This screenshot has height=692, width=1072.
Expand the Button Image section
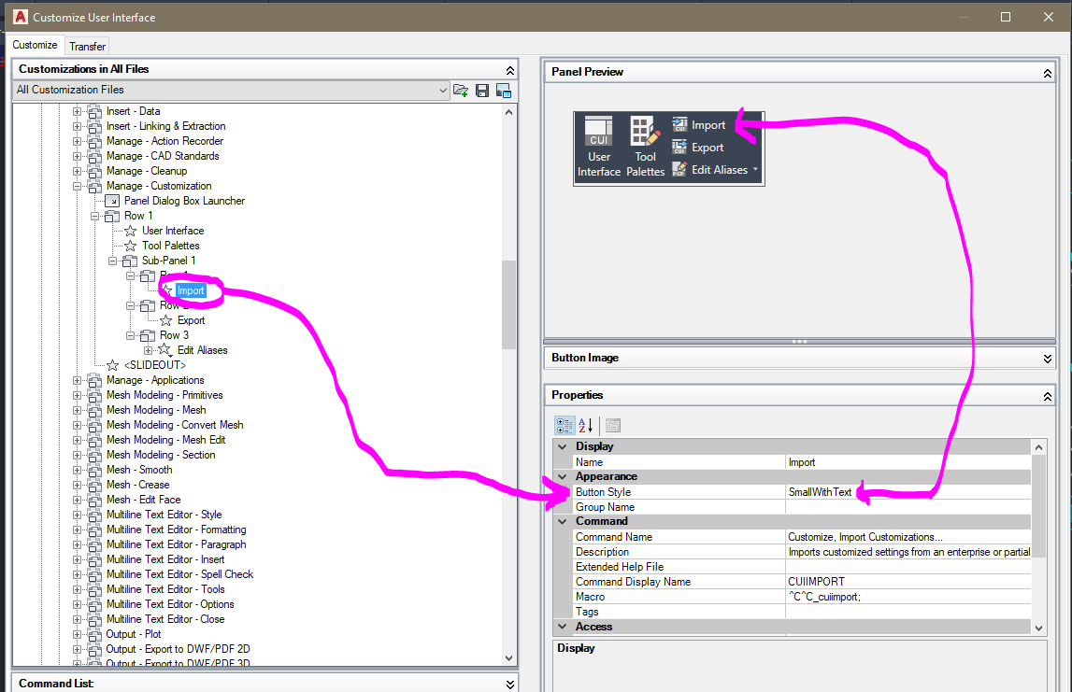pyautogui.click(x=1047, y=358)
